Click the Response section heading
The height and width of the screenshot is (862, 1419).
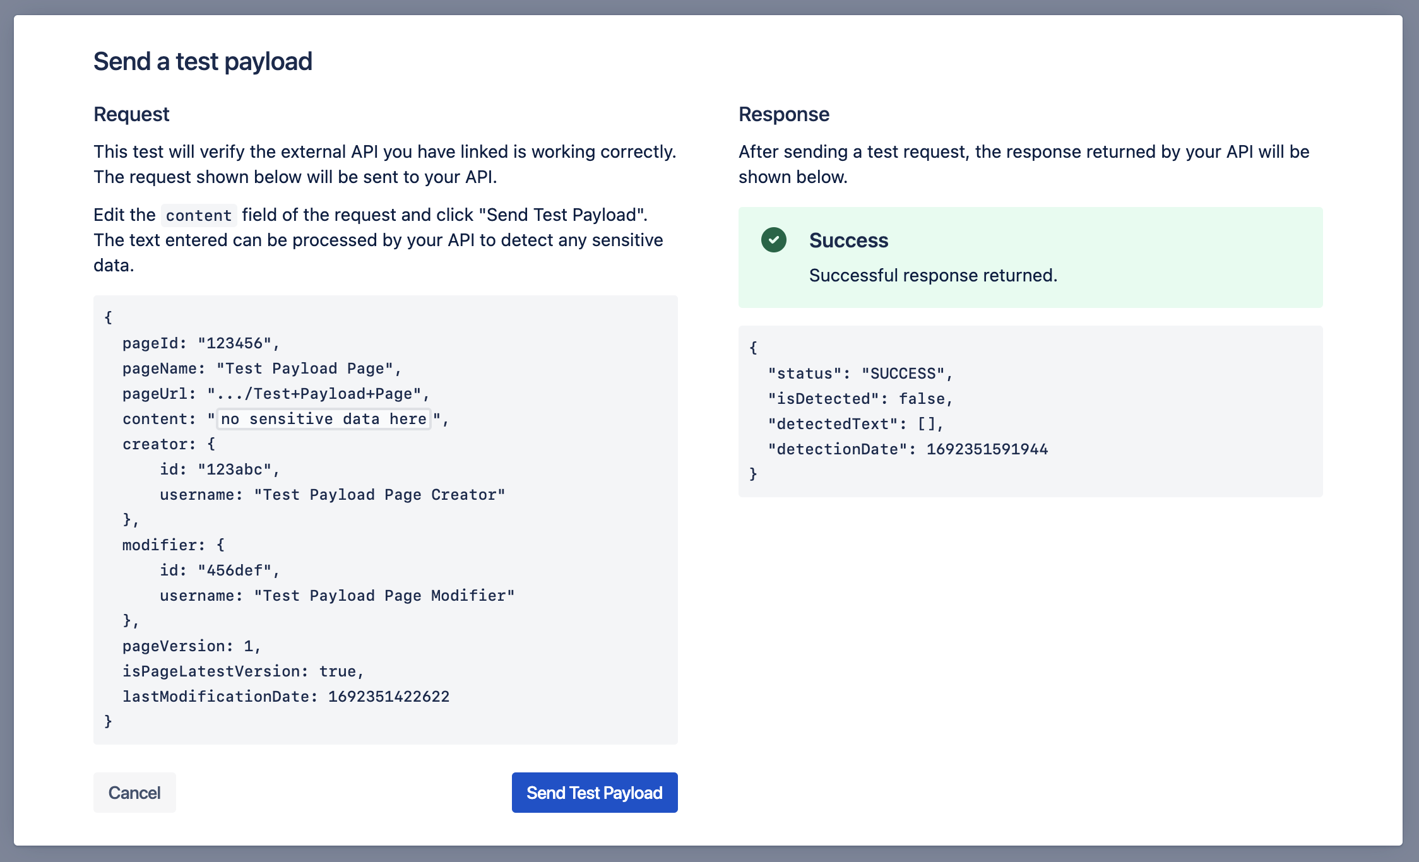[x=783, y=114]
